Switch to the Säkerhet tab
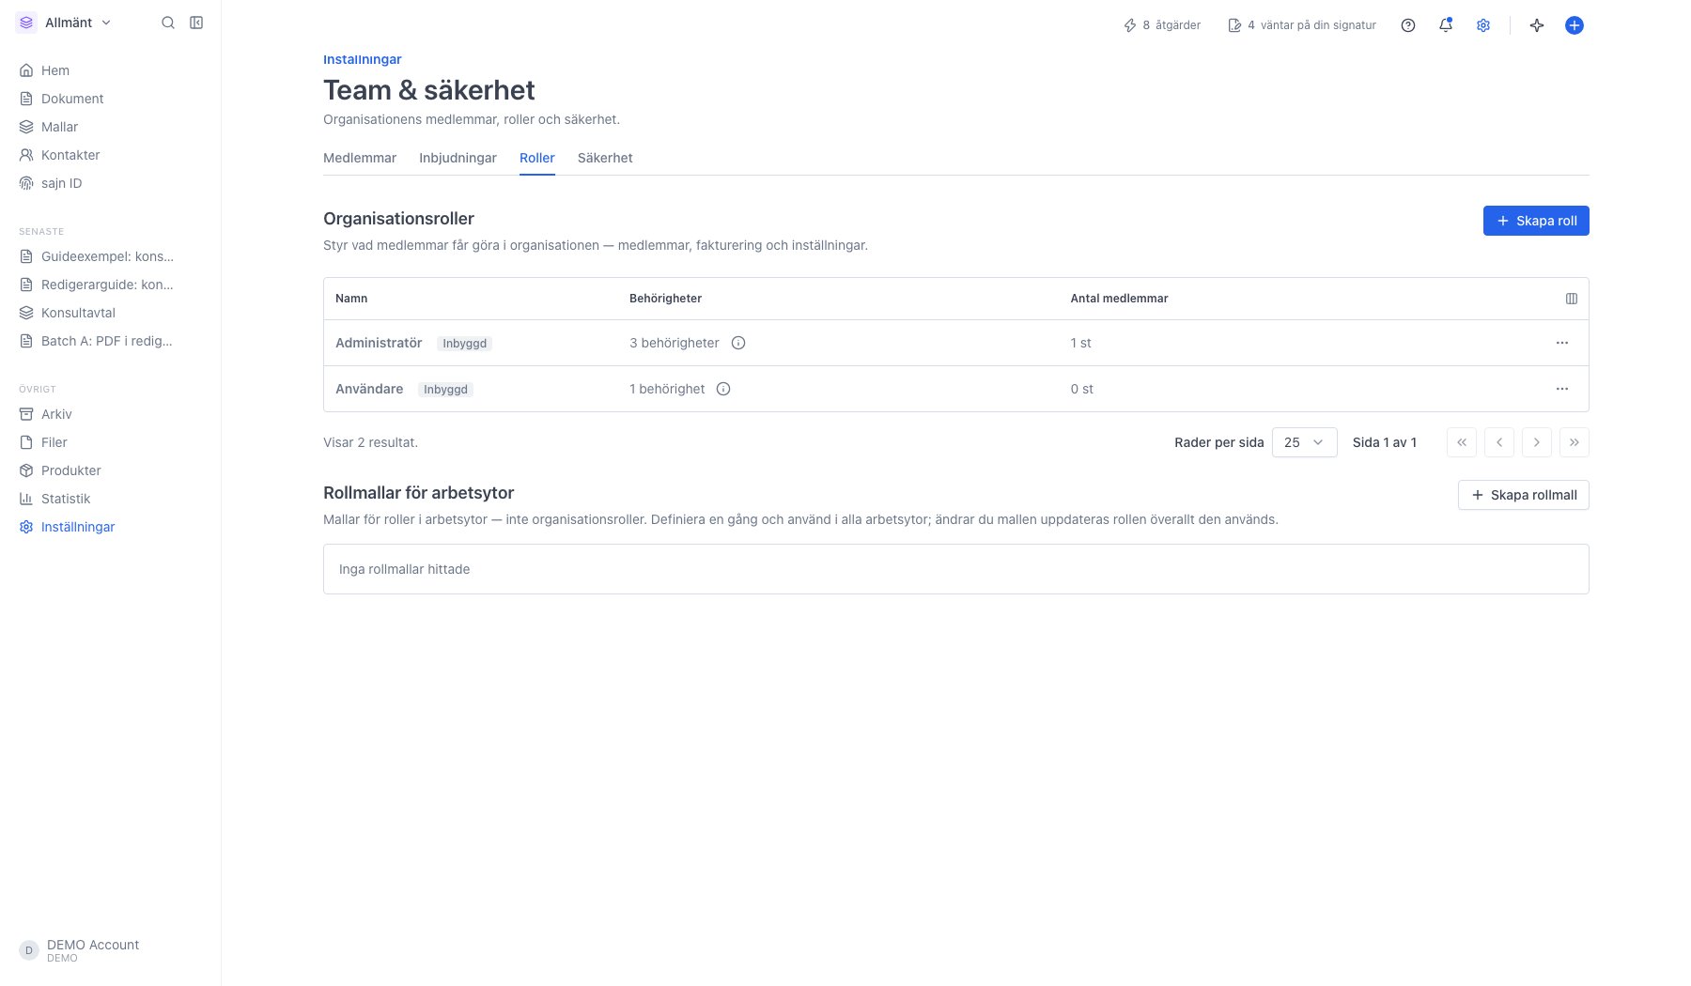Image resolution: width=1691 pixels, height=986 pixels. pyautogui.click(x=605, y=158)
